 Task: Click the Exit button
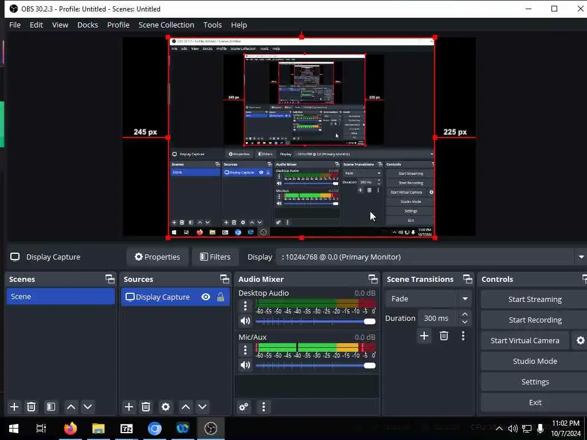click(x=535, y=402)
